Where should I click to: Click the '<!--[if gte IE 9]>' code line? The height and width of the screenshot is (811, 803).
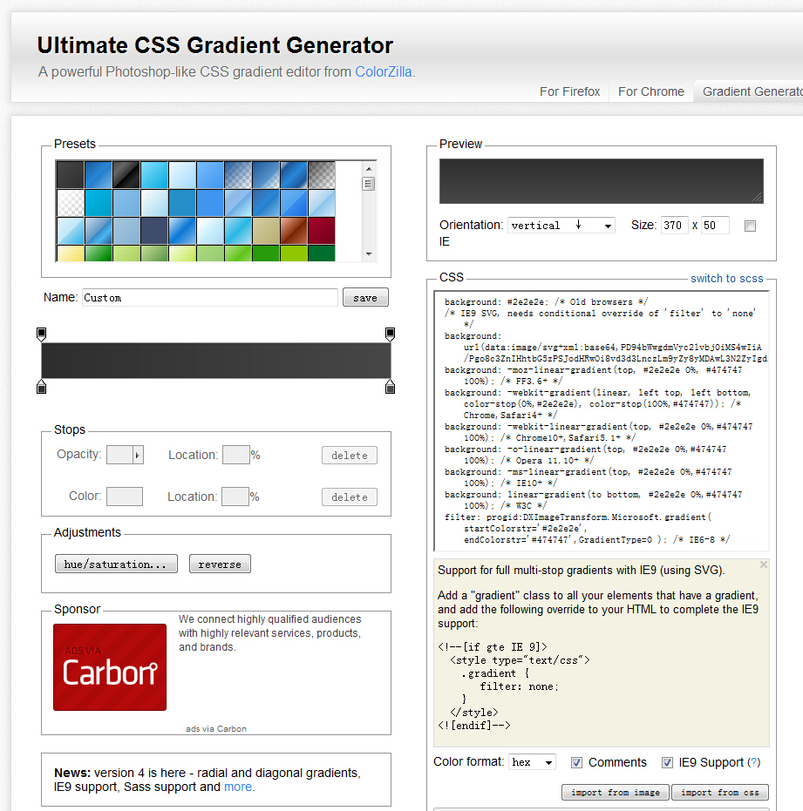(493, 647)
